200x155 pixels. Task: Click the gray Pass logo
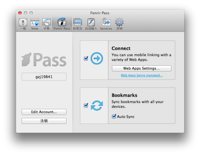44,60
